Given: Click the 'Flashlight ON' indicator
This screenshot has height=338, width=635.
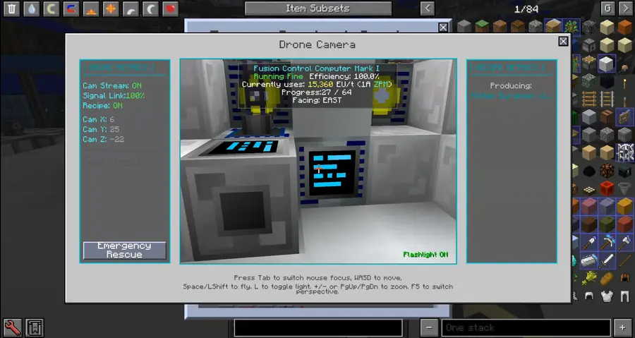Looking at the screenshot, I should (x=425, y=255).
